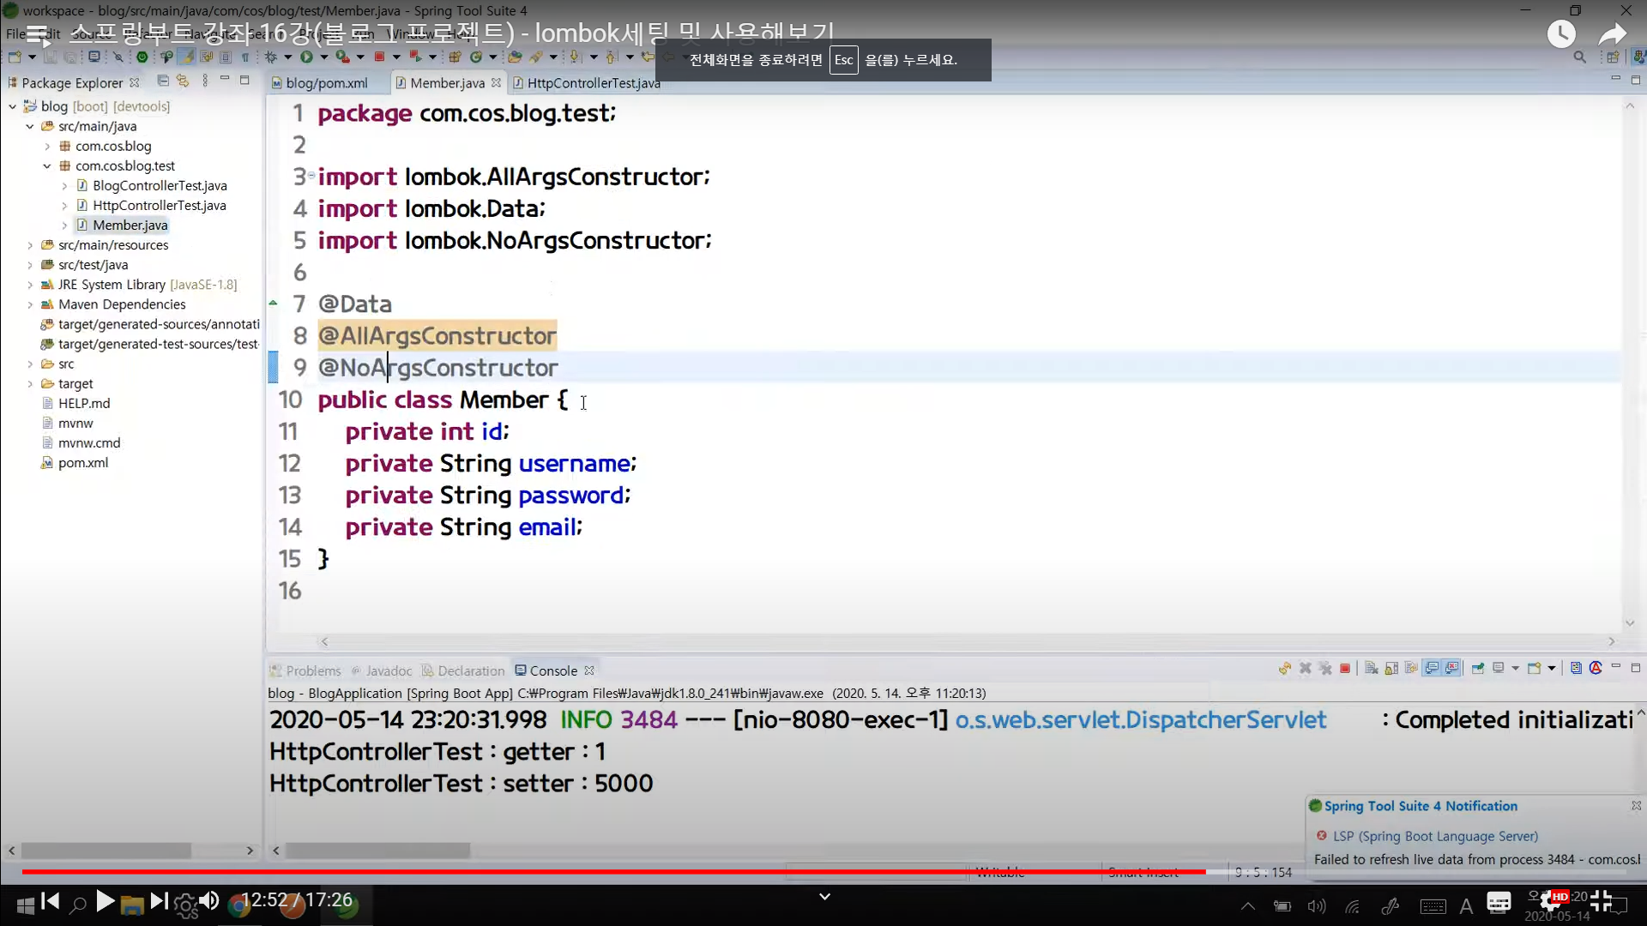The image size is (1647, 926).
Task: Click the Debug bug icon in toolbar
Action: click(271, 57)
